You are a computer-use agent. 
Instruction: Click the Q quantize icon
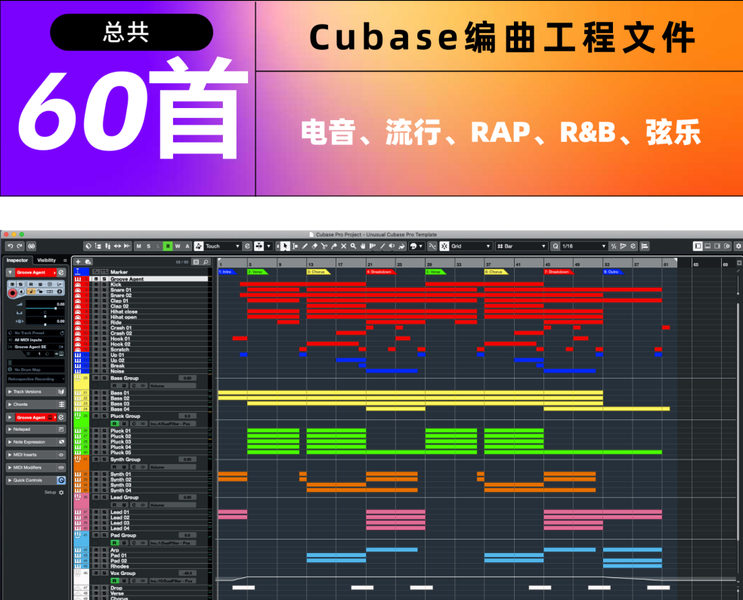556,246
